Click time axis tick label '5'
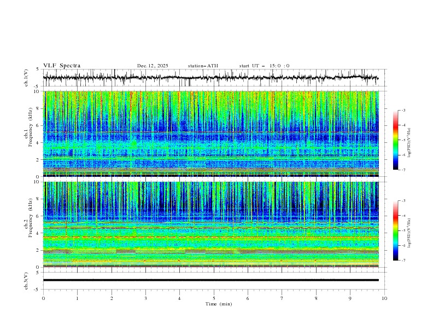Screen dimensions: 433x335 (214, 298)
